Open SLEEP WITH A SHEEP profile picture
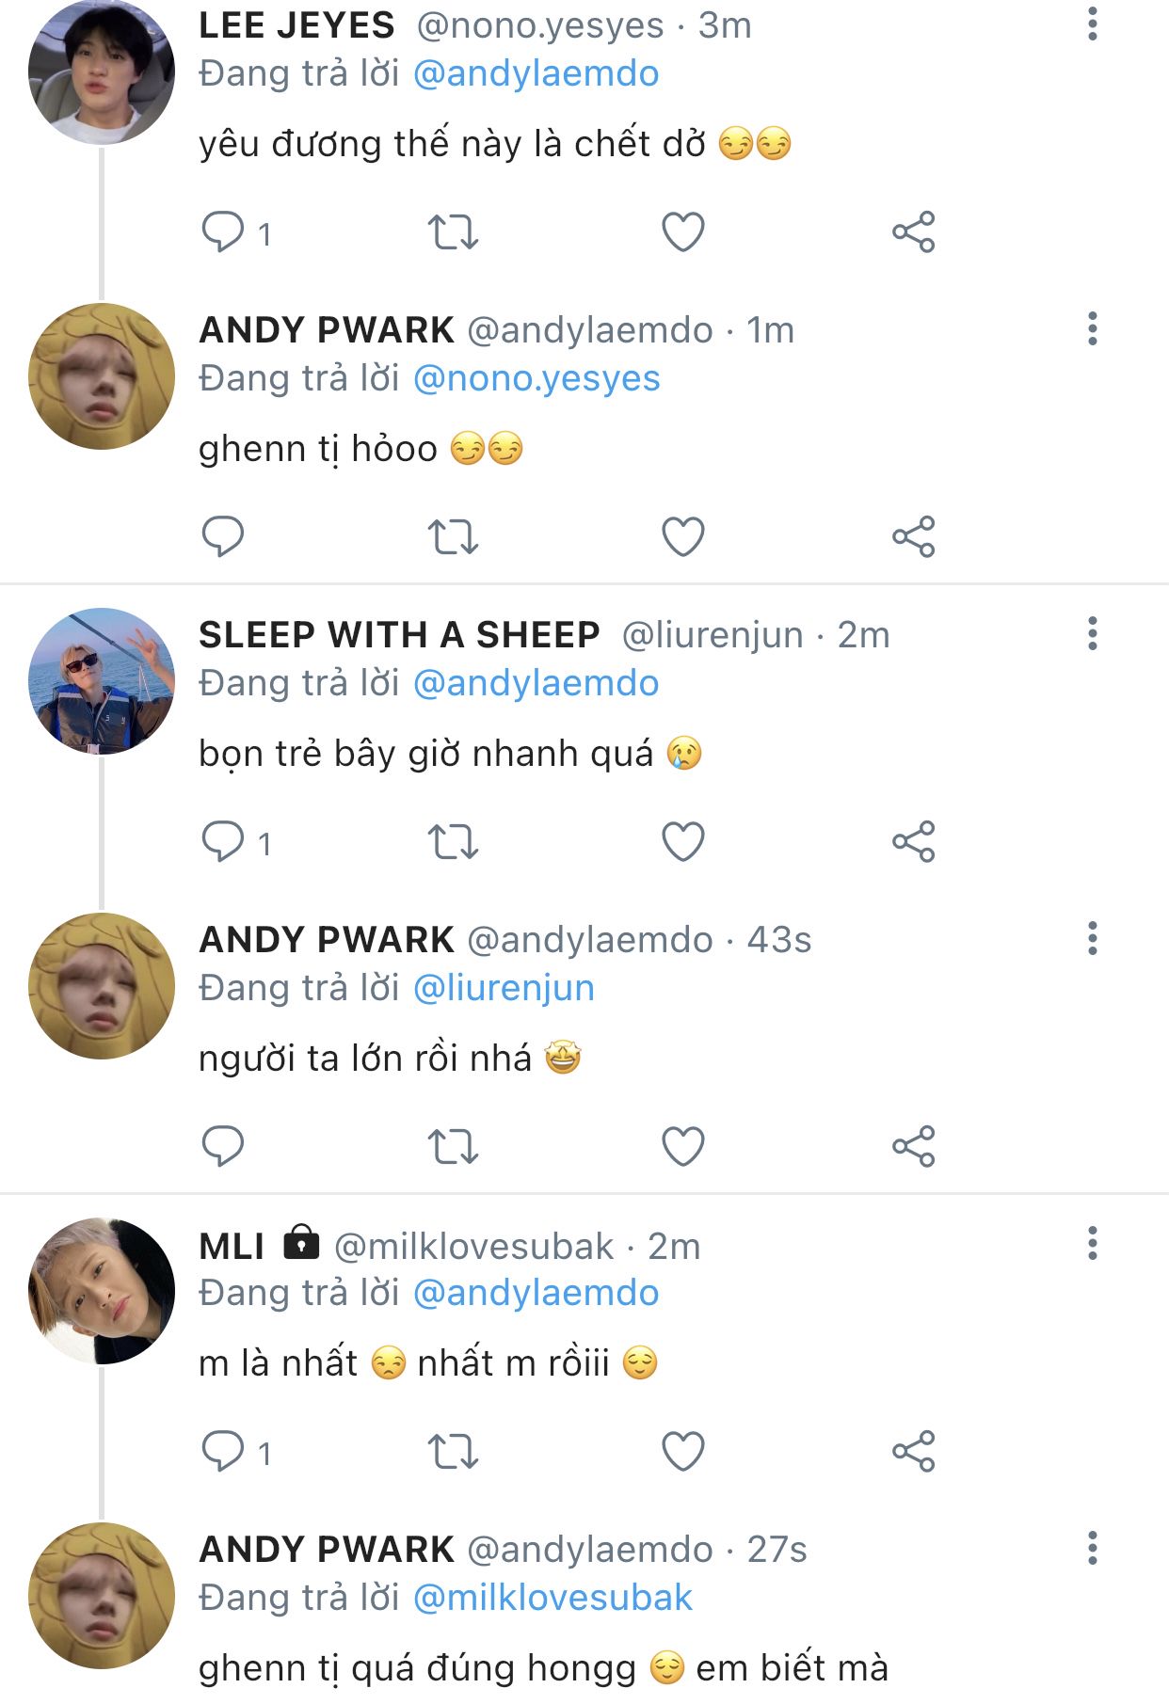This screenshot has height=1704, width=1169. click(x=102, y=680)
